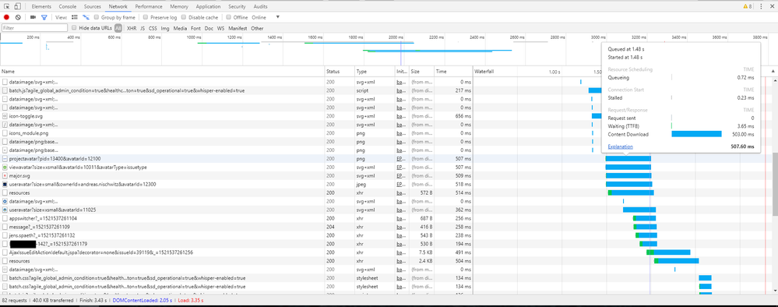Clear the network log
The height and width of the screenshot is (307, 778).
18,17
